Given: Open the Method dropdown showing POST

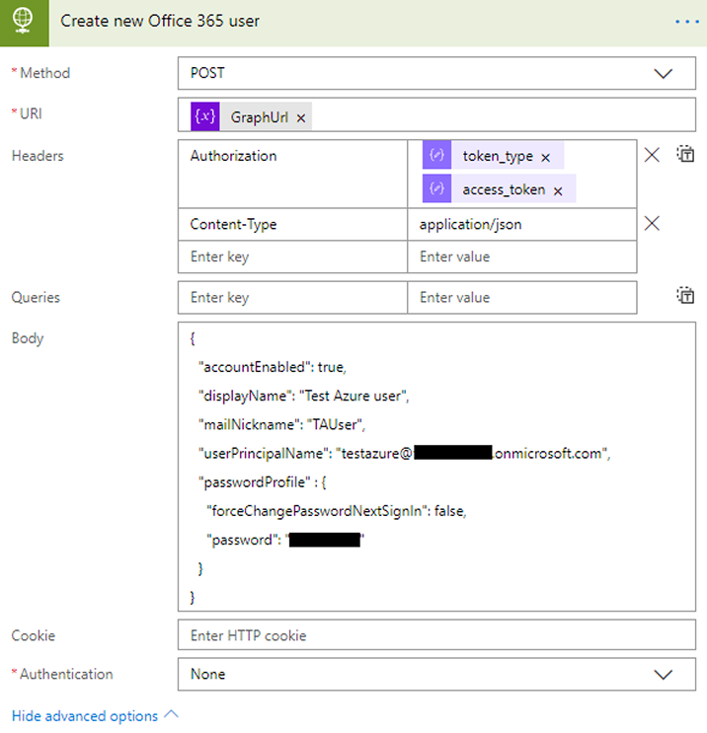Looking at the screenshot, I should click(x=436, y=73).
